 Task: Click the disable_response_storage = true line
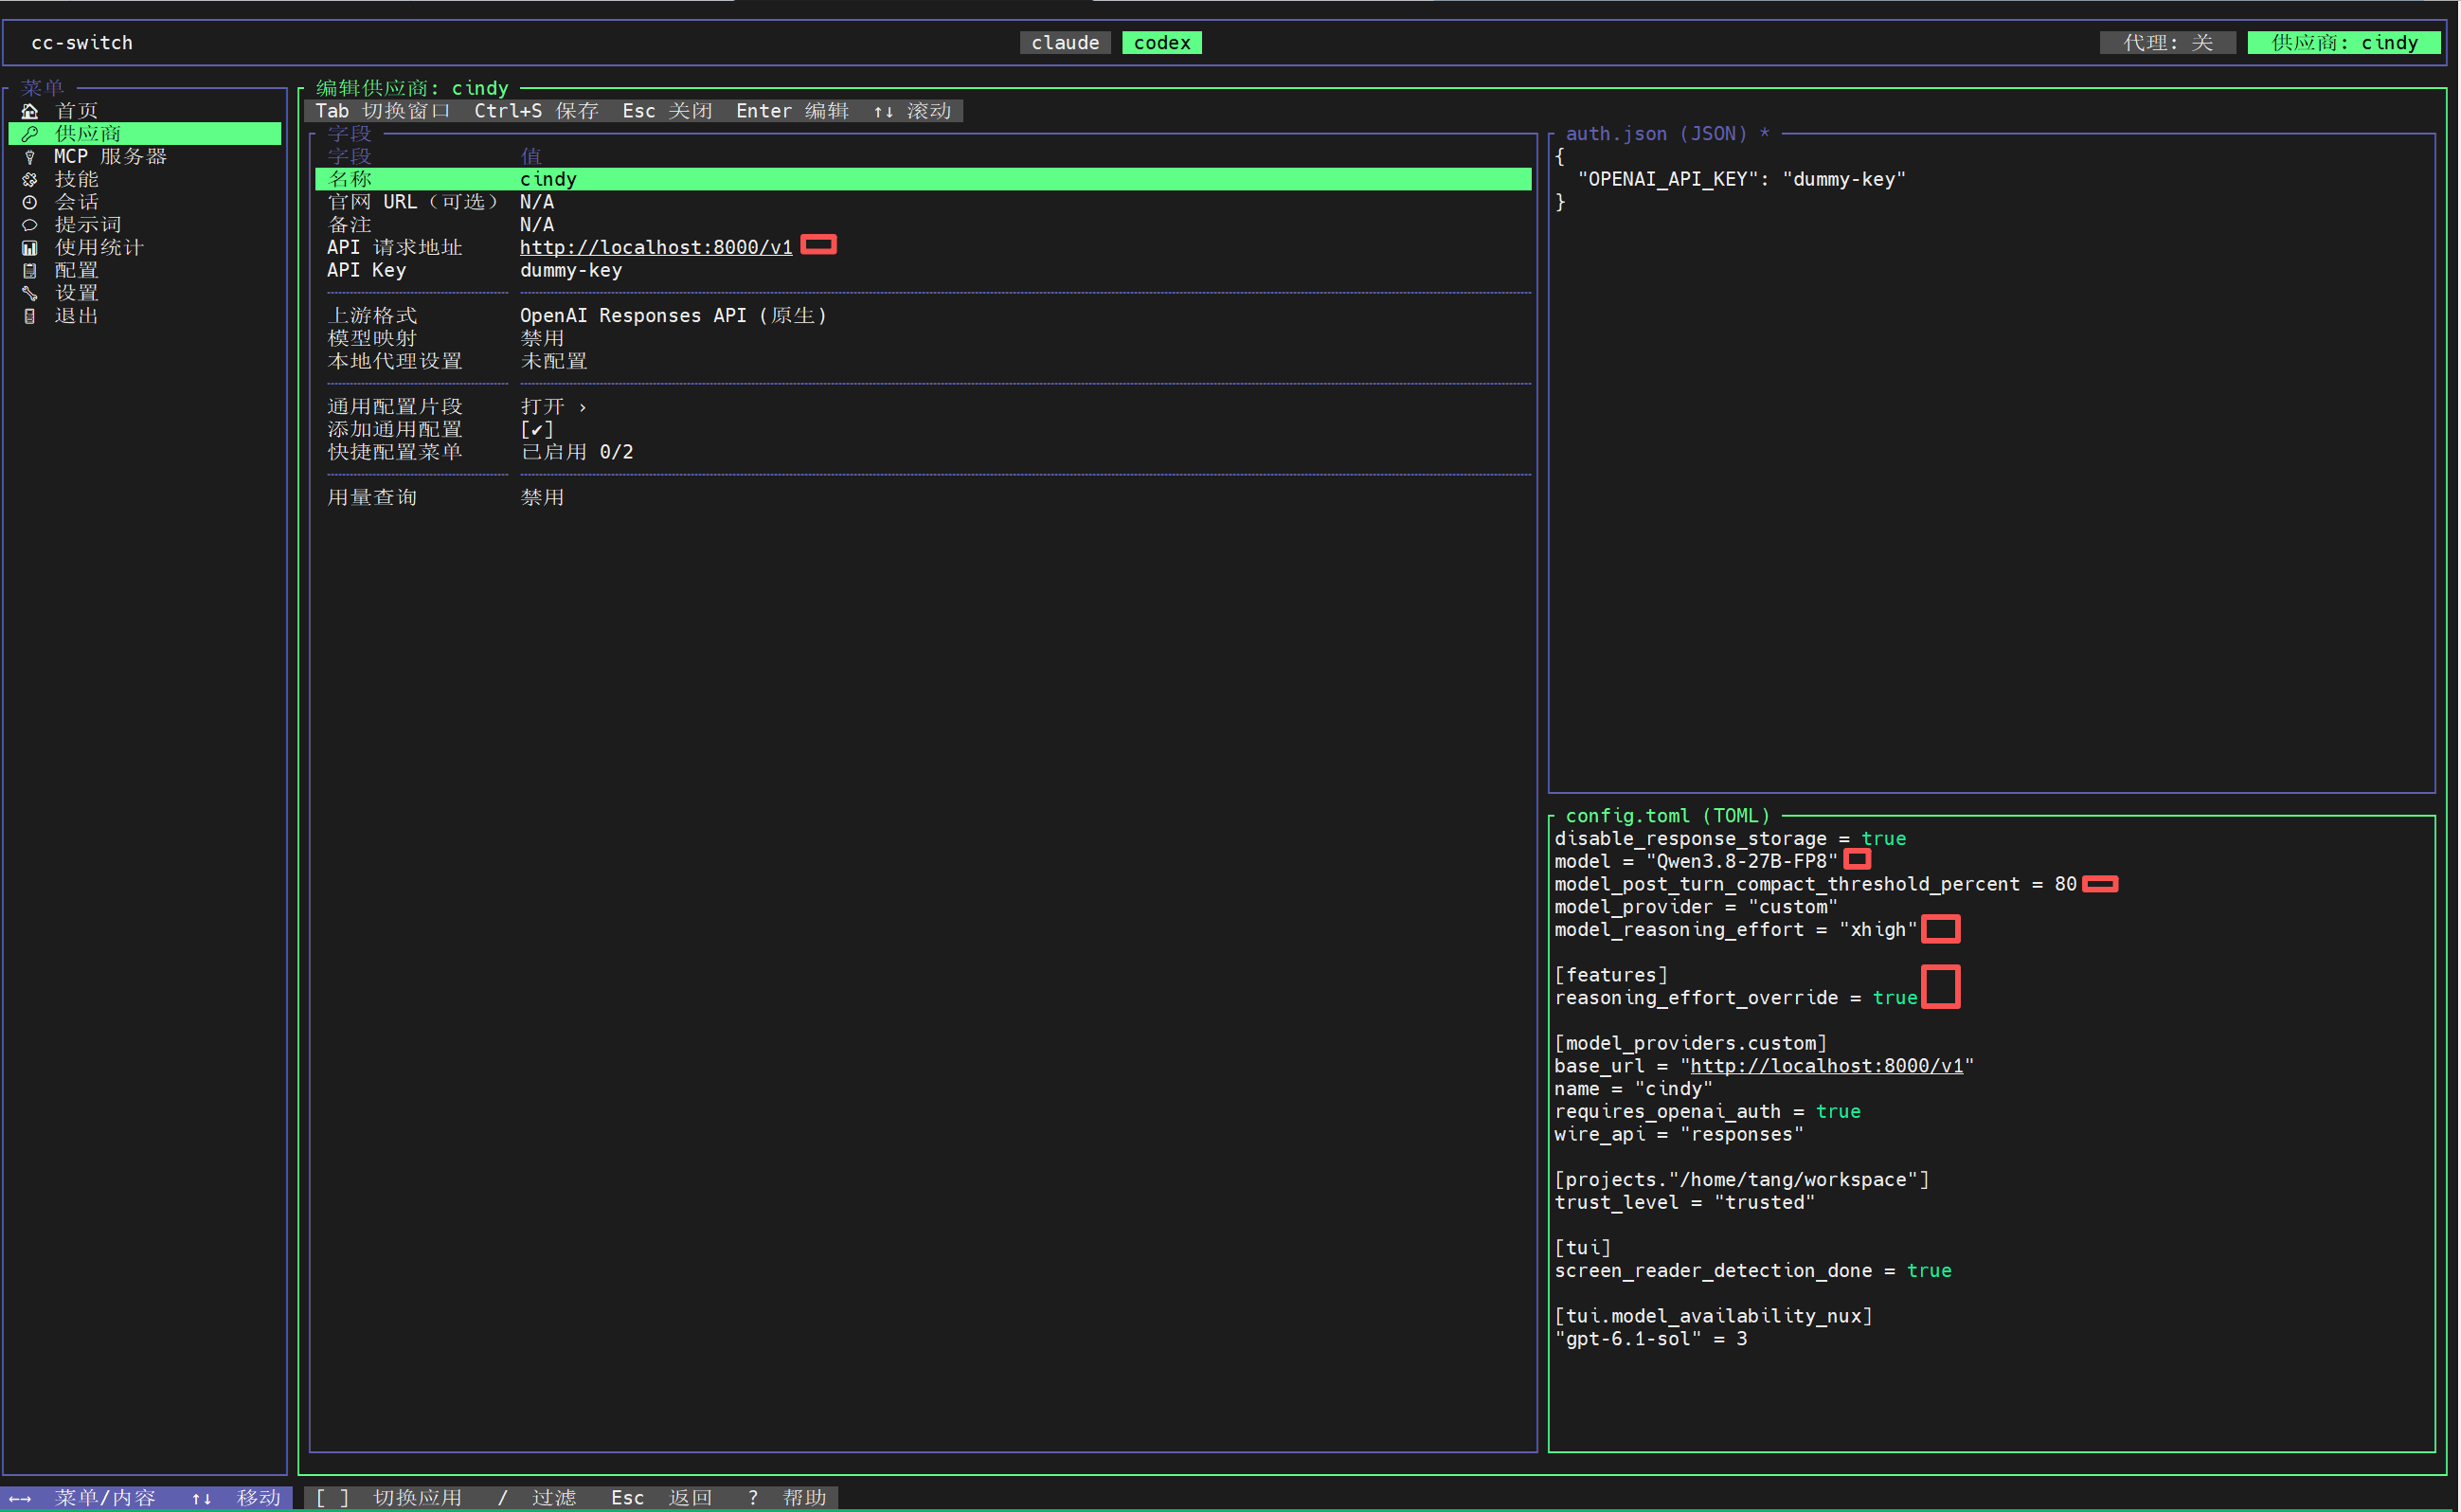click(1731, 839)
